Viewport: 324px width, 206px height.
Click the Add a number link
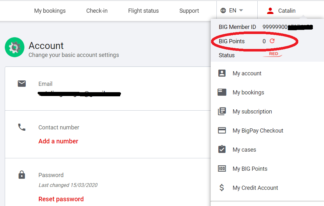pos(58,141)
